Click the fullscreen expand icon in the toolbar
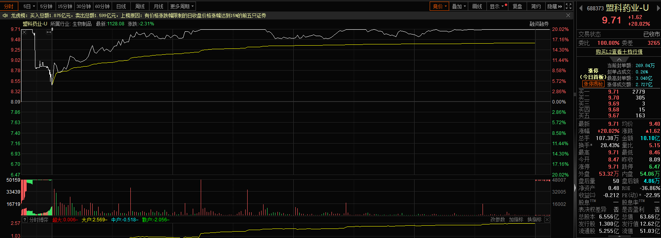The width and height of the screenshot is (661, 238). (x=569, y=6)
